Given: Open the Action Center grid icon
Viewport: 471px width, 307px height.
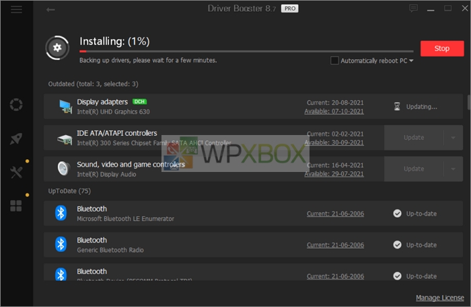Looking at the screenshot, I should point(16,206).
